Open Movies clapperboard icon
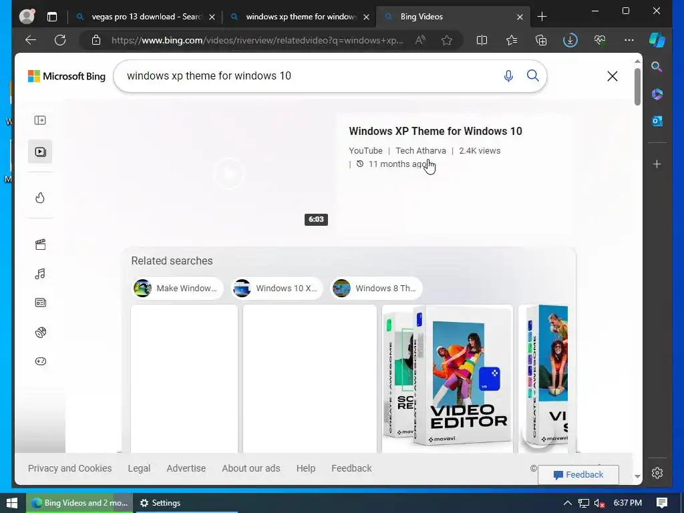The height and width of the screenshot is (513, 684). coord(40,244)
